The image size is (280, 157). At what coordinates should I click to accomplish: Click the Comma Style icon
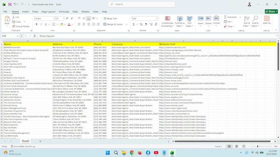pyautogui.click(x=146, y=24)
